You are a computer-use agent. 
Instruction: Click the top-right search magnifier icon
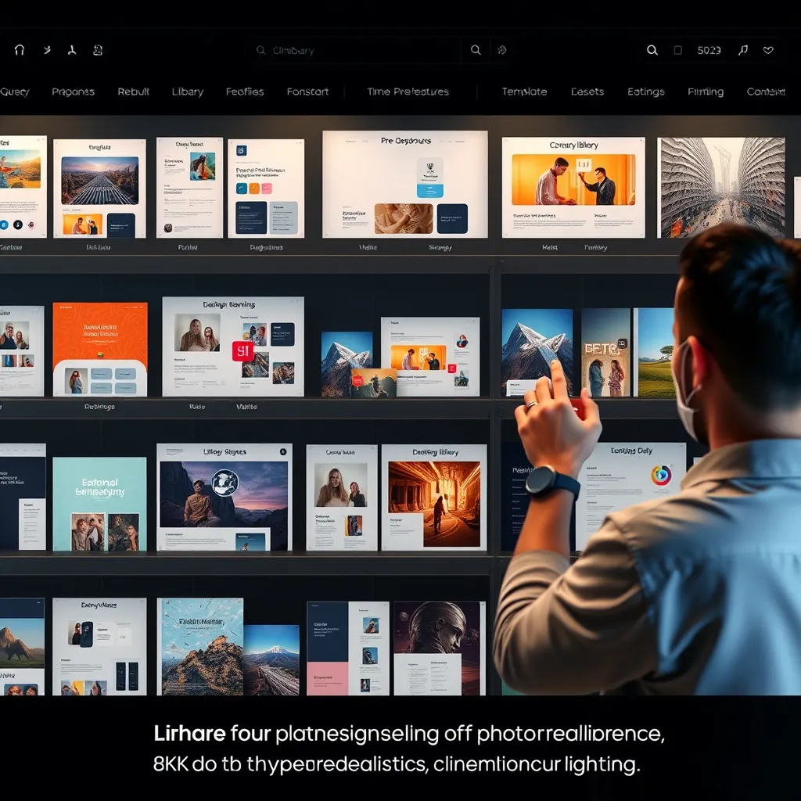coord(652,50)
